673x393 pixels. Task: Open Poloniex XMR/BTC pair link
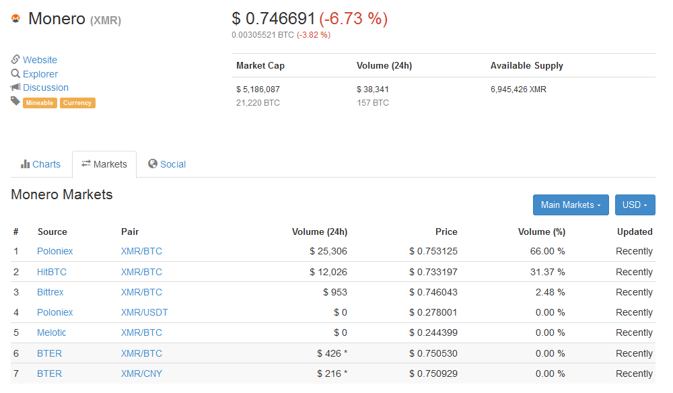tap(141, 251)
